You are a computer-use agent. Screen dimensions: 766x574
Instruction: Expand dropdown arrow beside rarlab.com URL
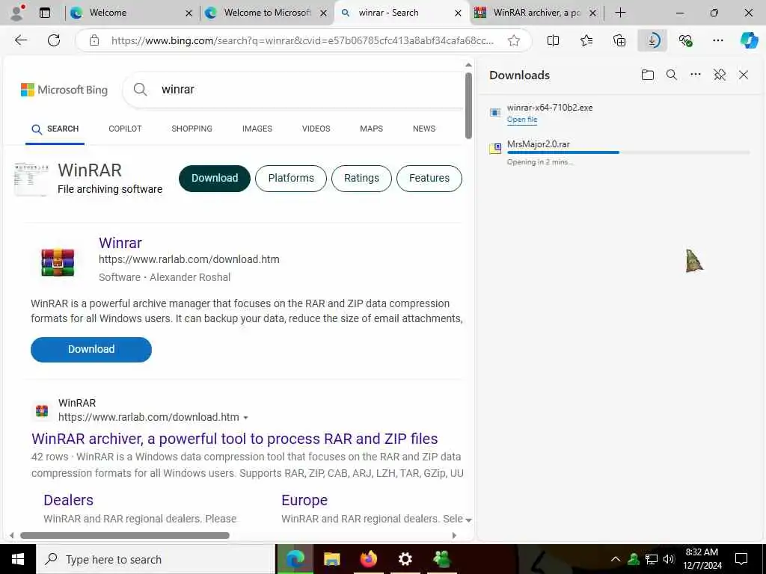point(245,418)
